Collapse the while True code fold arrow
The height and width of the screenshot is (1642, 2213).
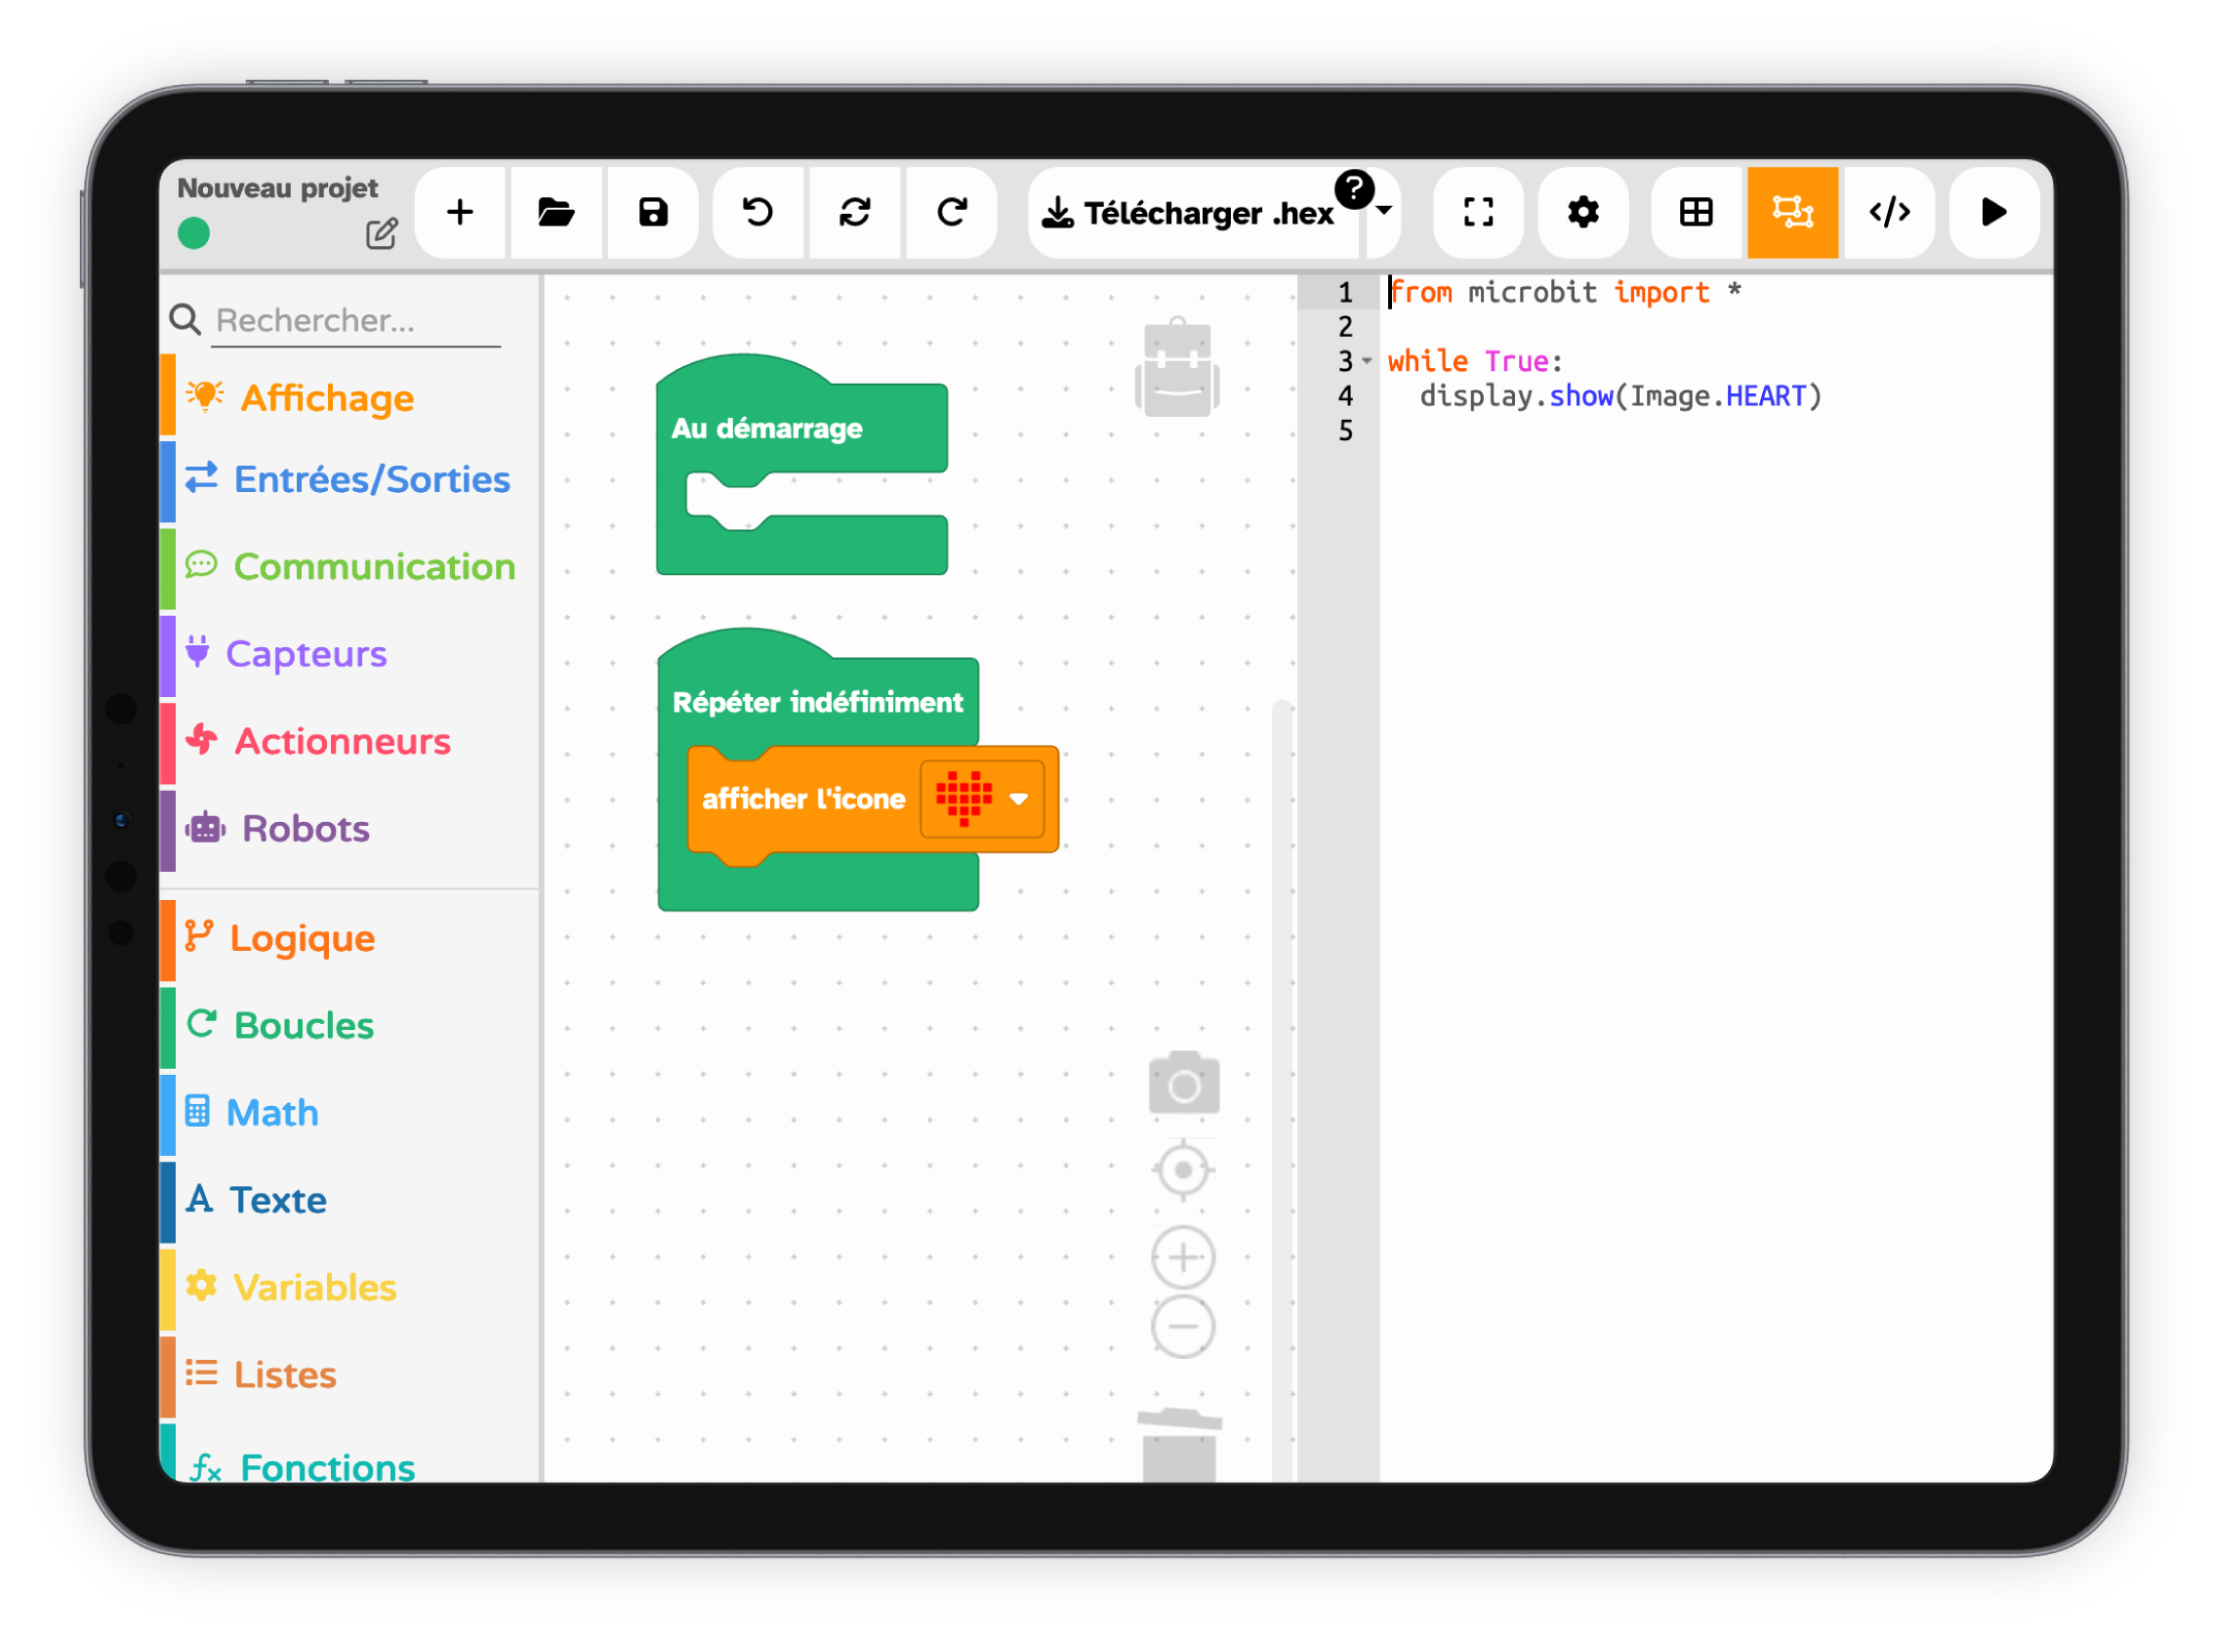(1367, 361)
